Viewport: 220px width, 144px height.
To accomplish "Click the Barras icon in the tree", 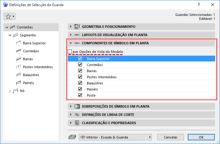I will (18, 59).
